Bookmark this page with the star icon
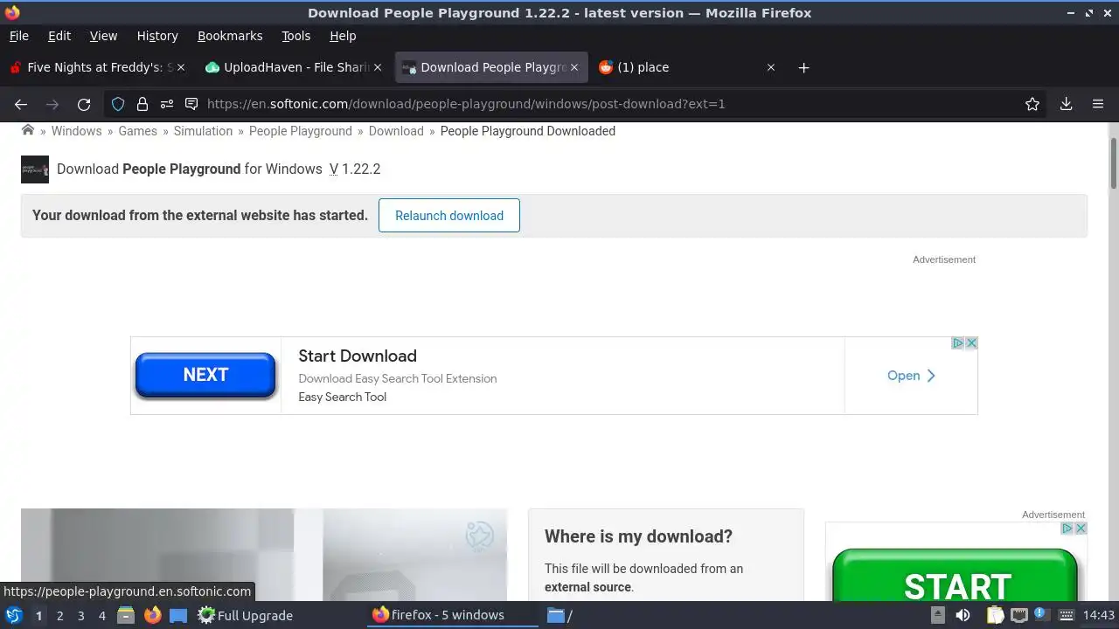 [1032, 104]
